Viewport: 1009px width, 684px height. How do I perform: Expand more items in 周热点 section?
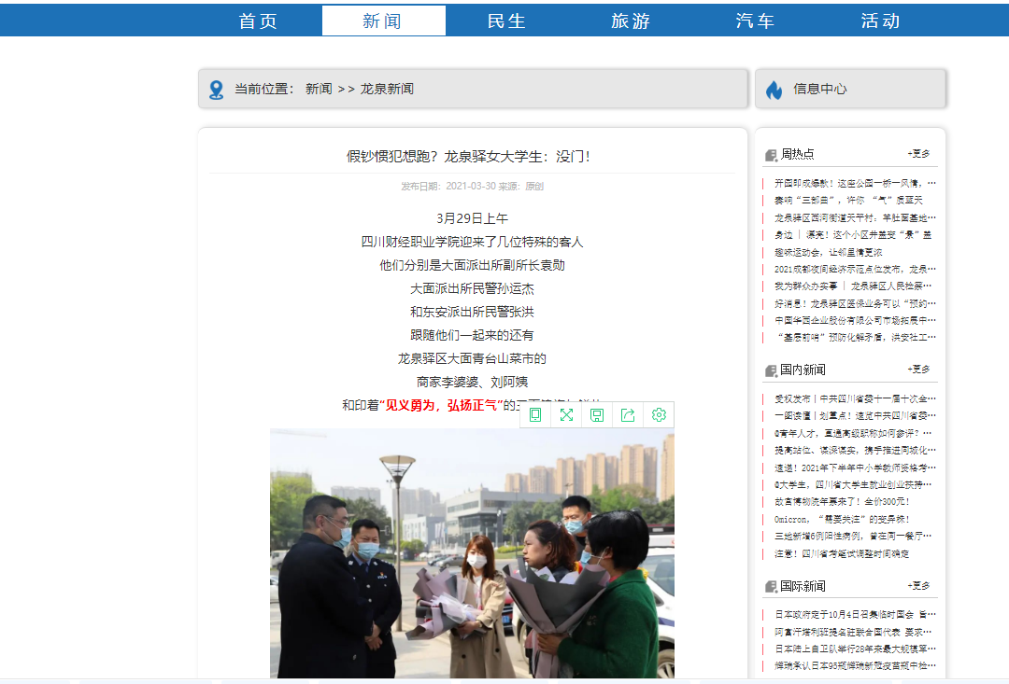(918, 154)
